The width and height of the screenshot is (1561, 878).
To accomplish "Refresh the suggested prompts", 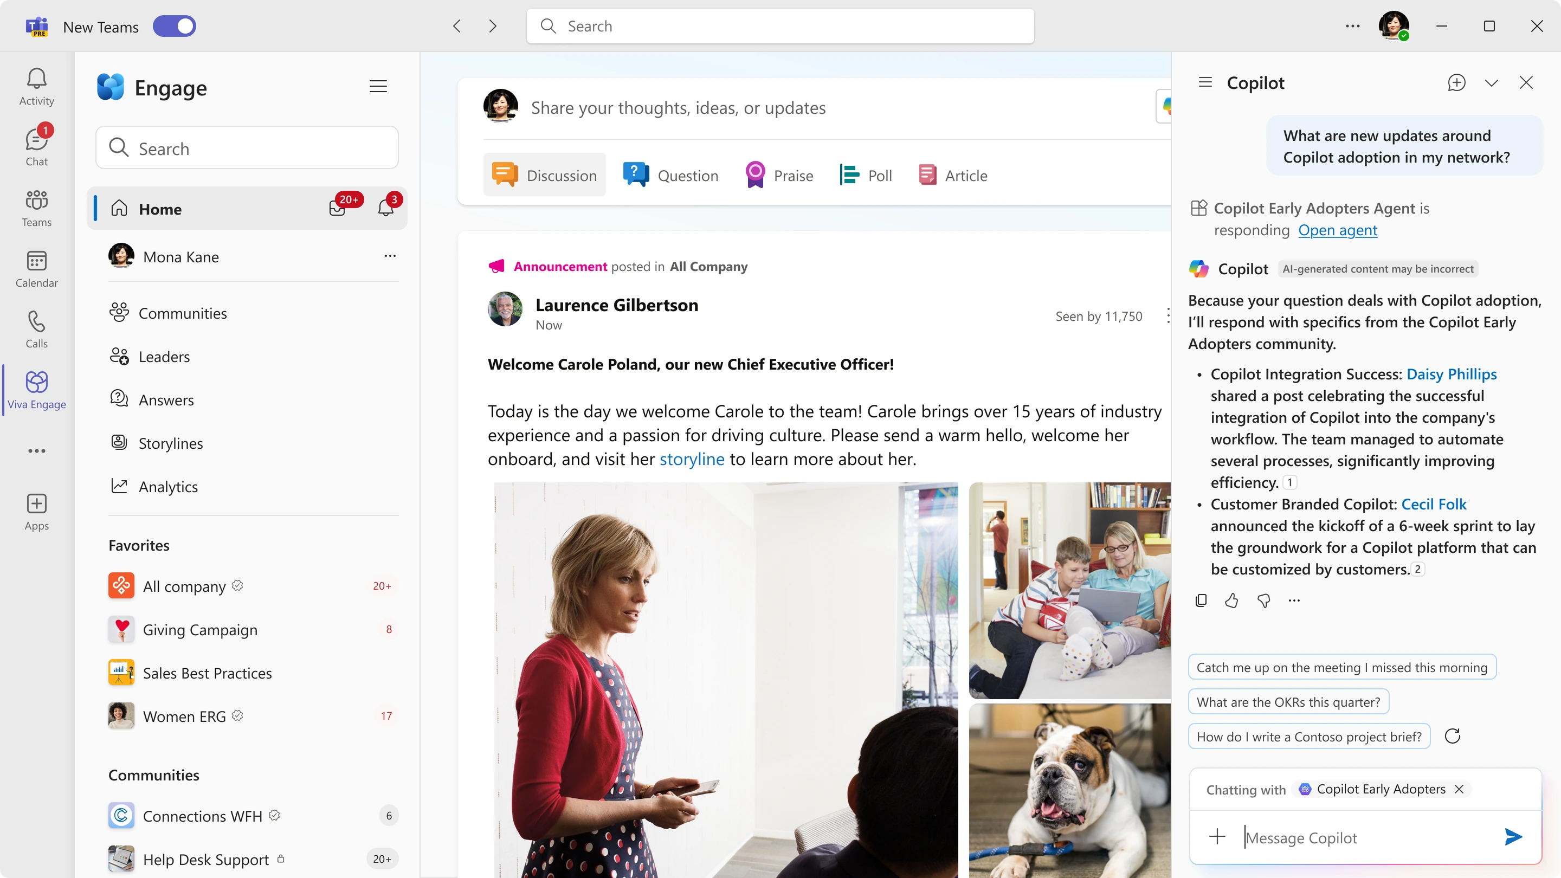I will 1452,736.
